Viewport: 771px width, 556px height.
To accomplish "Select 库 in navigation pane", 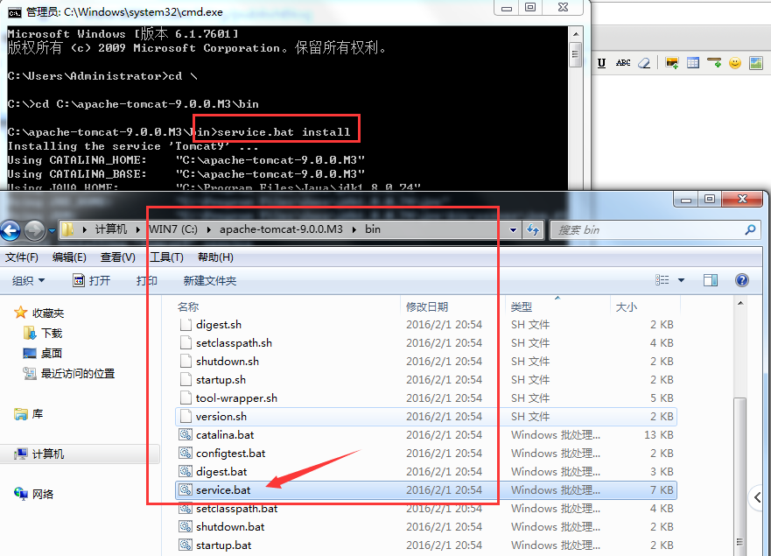I will click(29, 414).
